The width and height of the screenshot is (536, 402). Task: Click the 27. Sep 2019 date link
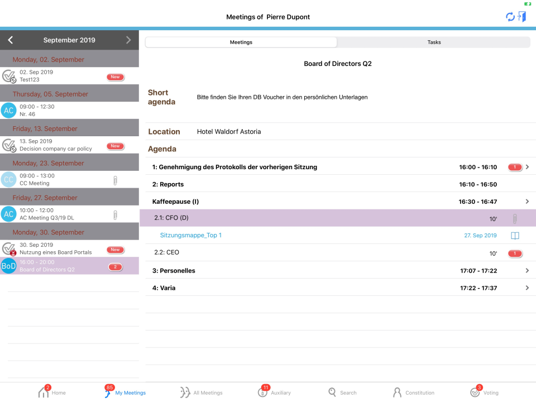click(x=481, y=236)
